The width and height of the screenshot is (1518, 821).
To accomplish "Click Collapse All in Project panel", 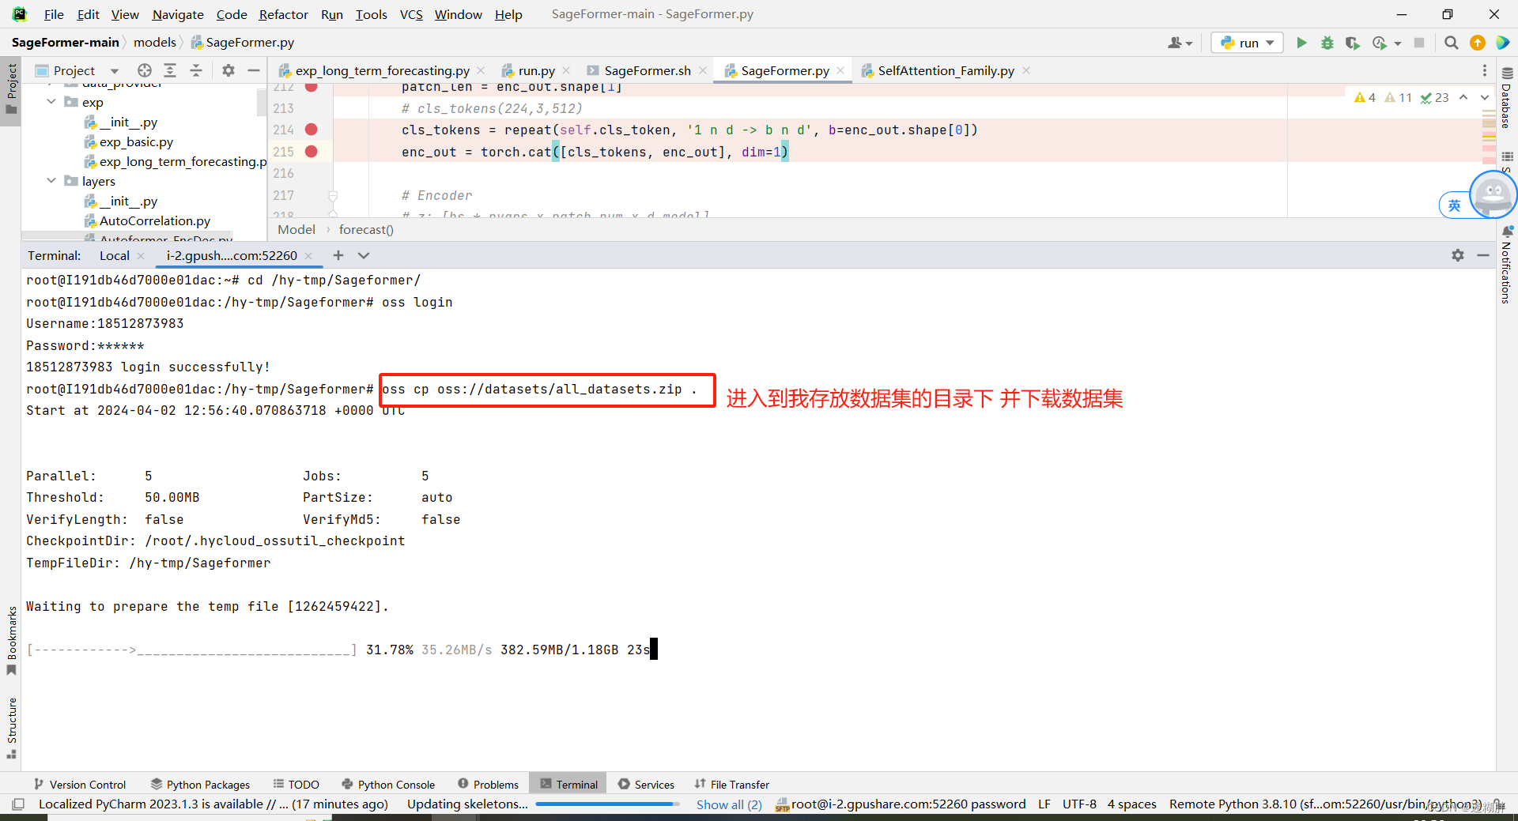I will pyautogui.click(x=196, y=70).
